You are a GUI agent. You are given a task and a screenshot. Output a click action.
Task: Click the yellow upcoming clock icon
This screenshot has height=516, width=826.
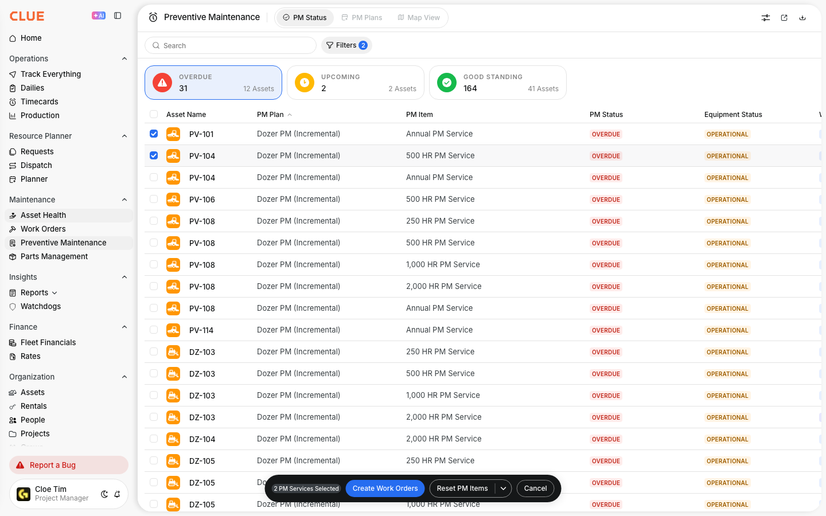(x=305, y=83)
